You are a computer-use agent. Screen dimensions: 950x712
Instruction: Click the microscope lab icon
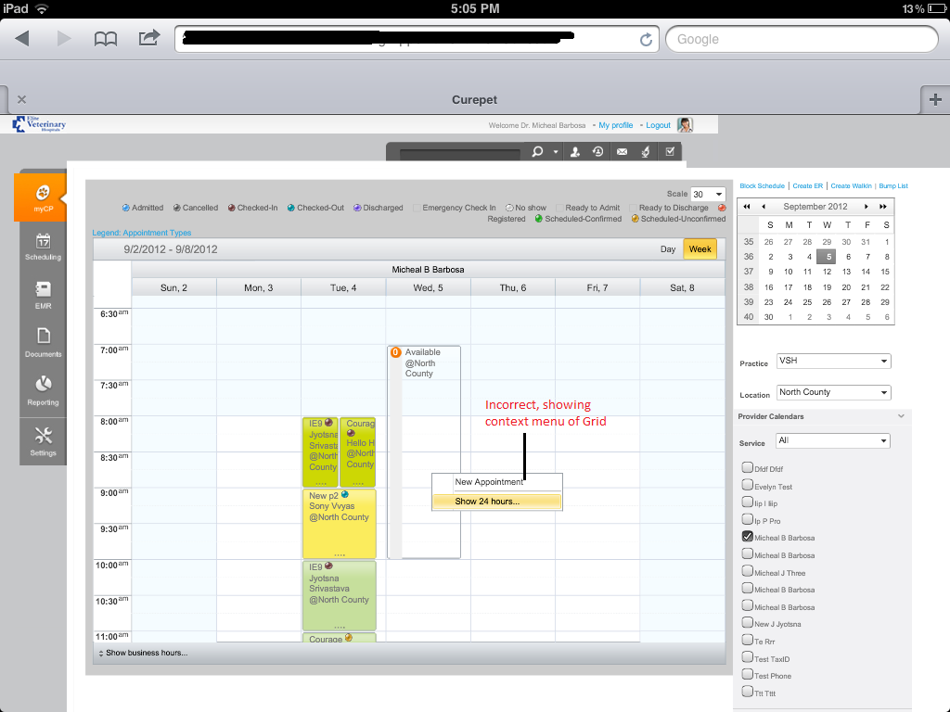(x=646, y=151)
